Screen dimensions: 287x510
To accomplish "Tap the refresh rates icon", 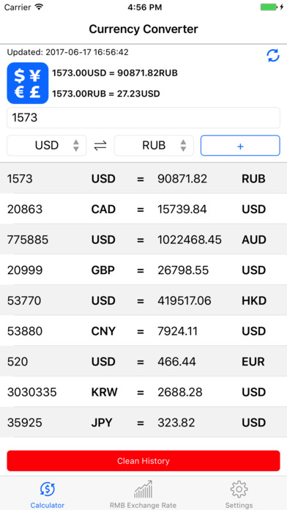I will tap(273, 56).
